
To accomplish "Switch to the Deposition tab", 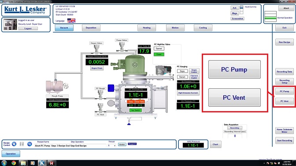I will pyautogui.click(x=91, y=28).
